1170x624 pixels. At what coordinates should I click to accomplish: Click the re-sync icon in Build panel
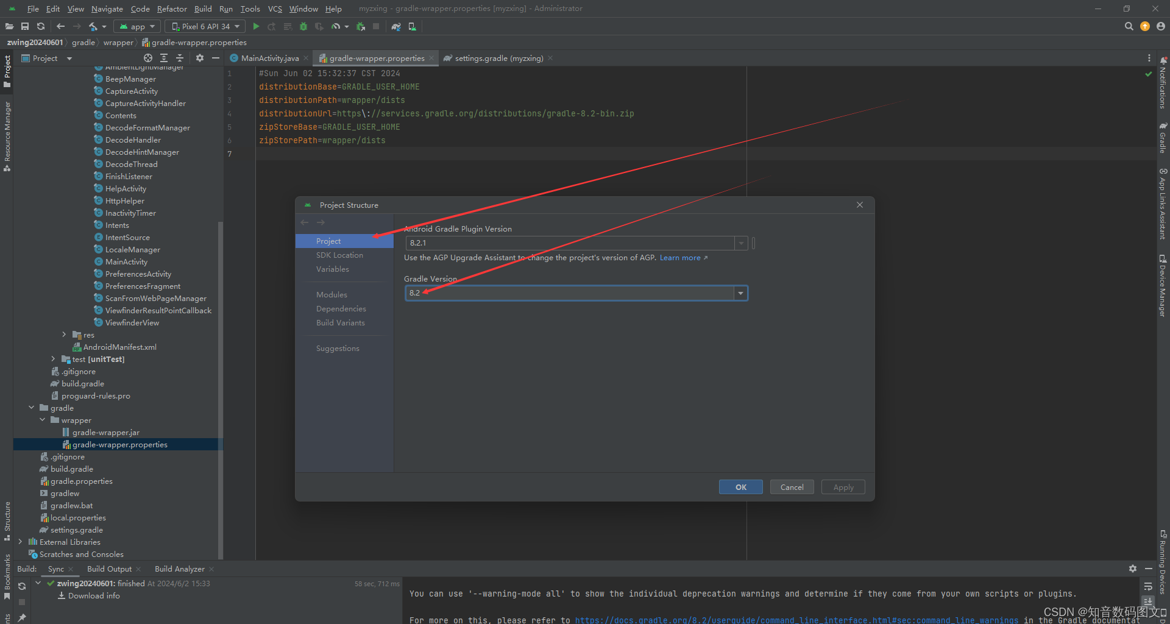coord(22,586)
